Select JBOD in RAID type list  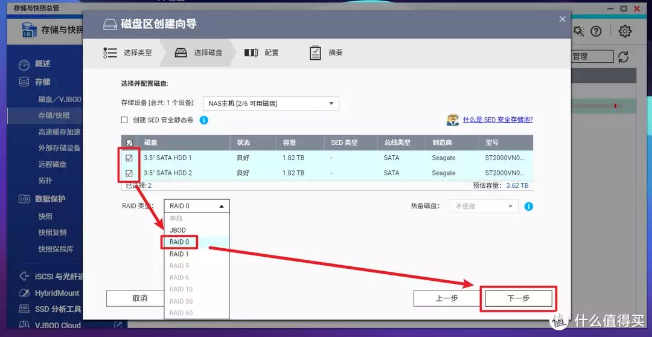click(x=197, y=230)
